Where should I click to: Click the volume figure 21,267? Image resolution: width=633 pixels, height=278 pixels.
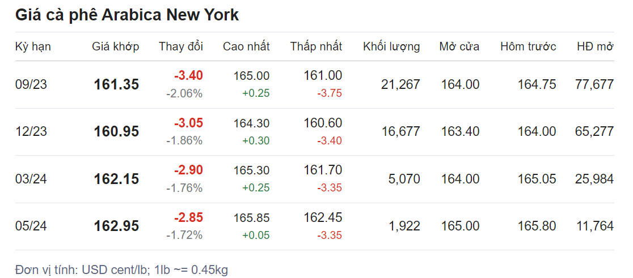400,84
